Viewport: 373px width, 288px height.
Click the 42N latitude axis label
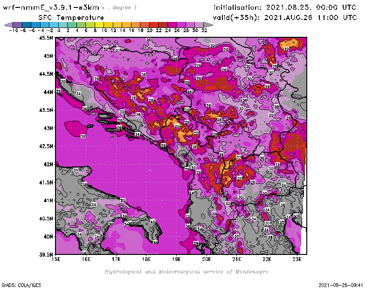tap(48, 165)
